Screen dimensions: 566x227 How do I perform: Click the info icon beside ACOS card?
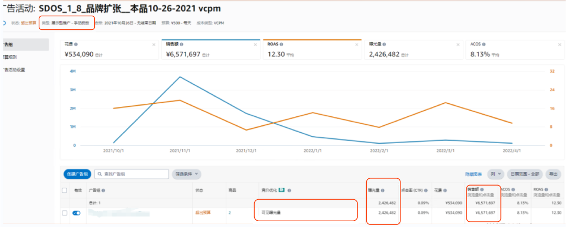coord(483,45)
